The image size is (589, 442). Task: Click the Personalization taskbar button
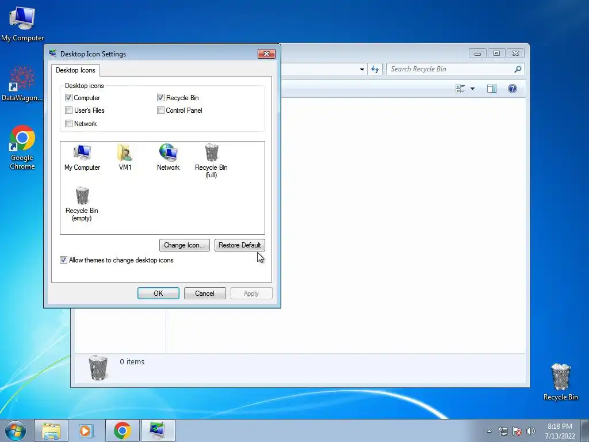coord(158,430)
